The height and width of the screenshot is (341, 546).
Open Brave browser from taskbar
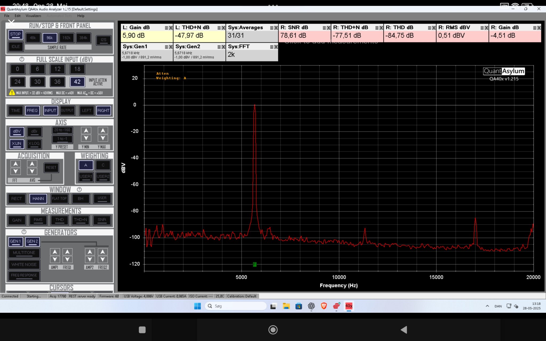click(x=324, y=306)
